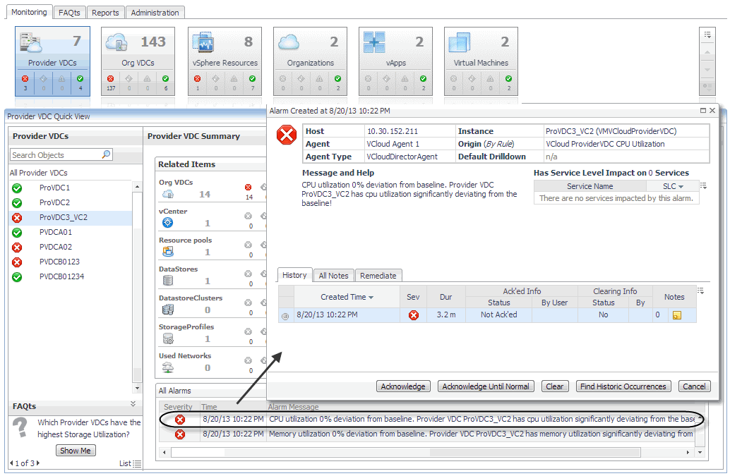
Task: Click normal status icon under vSphere Resources
Action: [x=252, y=78]
